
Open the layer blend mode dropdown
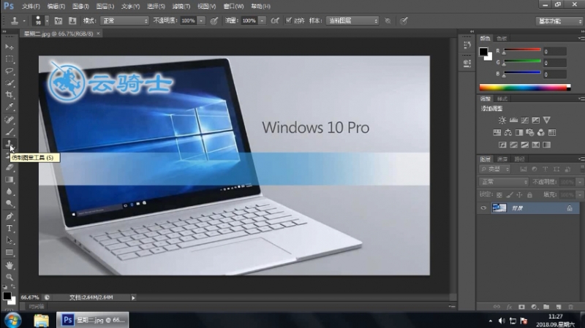pyautogui.click(x=504, y=182)
